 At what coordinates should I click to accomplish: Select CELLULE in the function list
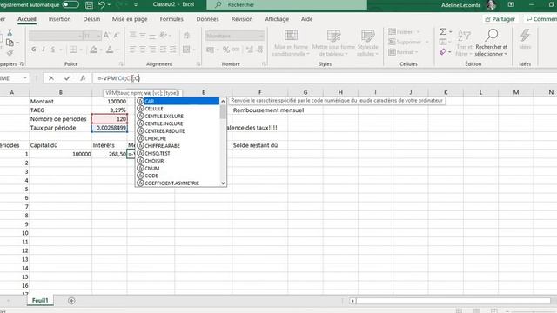coord(178,109)
